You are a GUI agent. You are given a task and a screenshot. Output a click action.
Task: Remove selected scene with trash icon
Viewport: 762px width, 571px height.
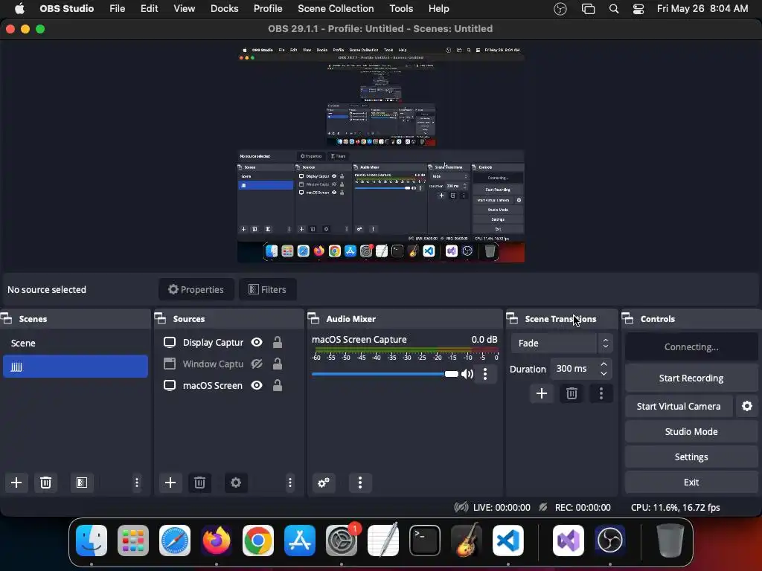click(x=45, y=483)
